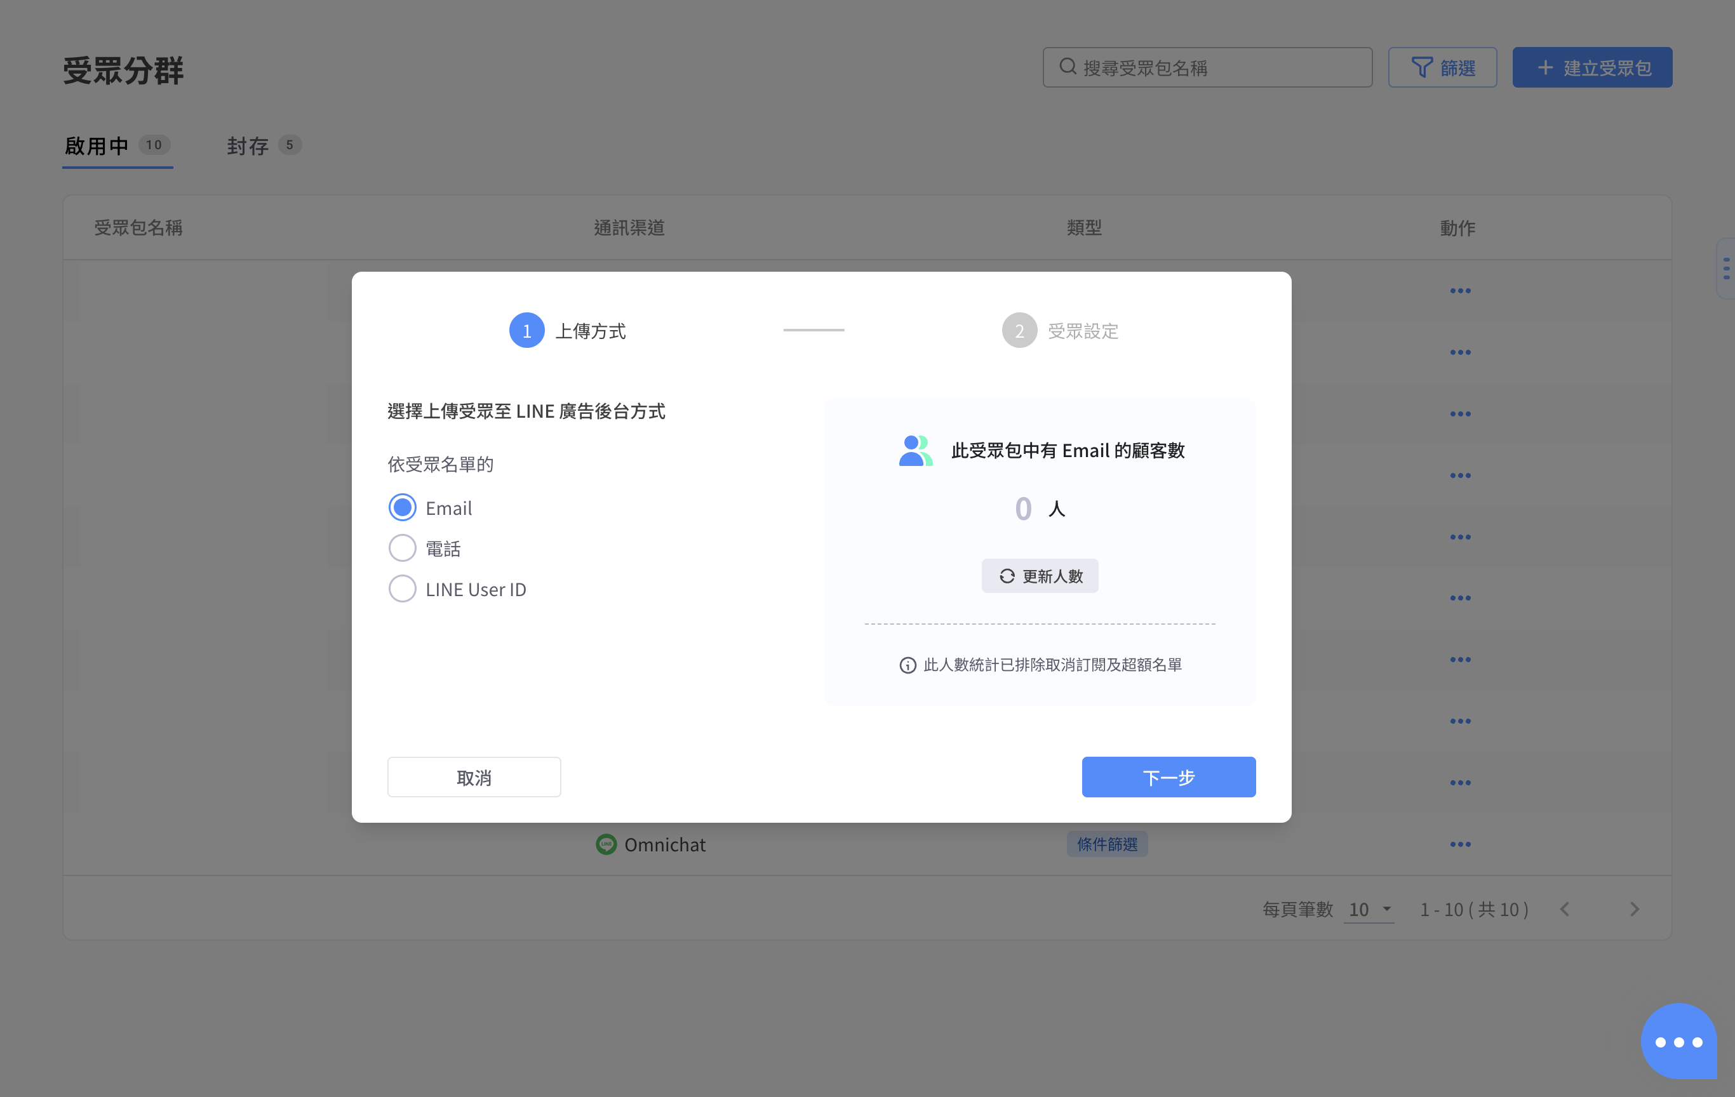Select the 電話 radio option
The width and height of the screenshot is (1735, 1097).
tap(402, 548)
